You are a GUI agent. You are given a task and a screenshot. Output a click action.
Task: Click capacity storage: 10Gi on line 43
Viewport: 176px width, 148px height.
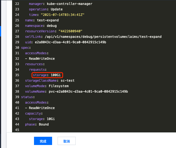pyautogui.click(x=43, y=119)
